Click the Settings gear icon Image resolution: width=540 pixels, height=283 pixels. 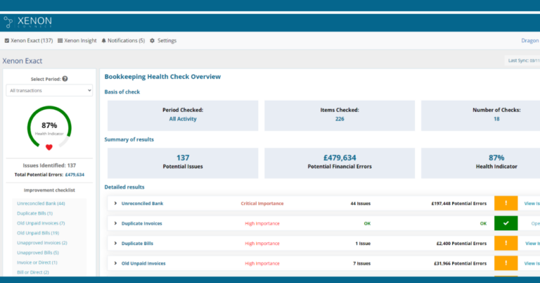coord(152,41)
